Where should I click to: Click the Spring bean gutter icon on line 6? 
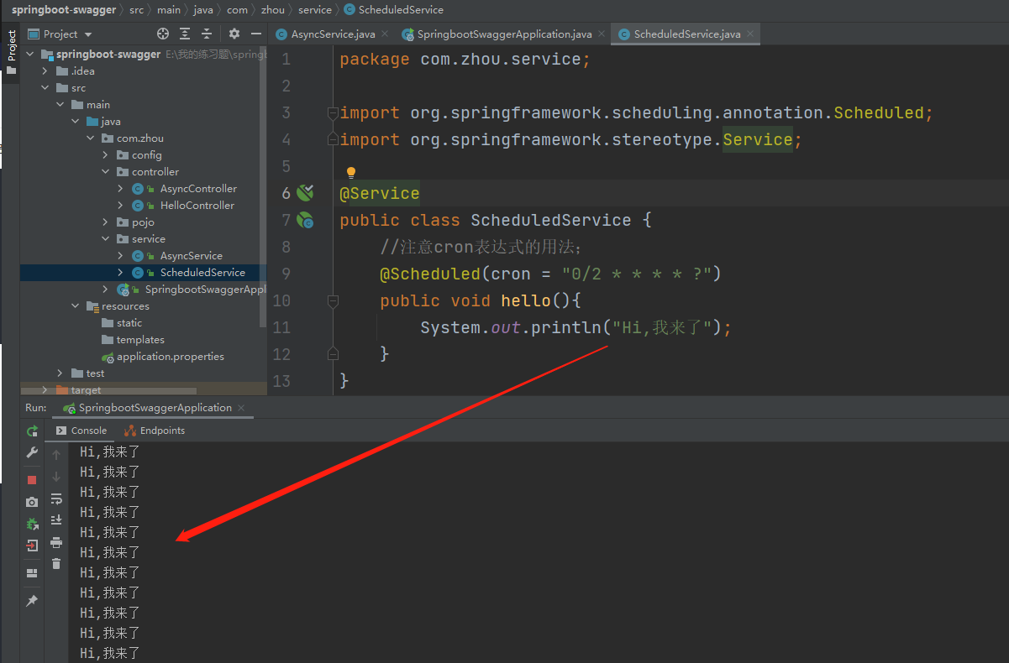point(305,193)
